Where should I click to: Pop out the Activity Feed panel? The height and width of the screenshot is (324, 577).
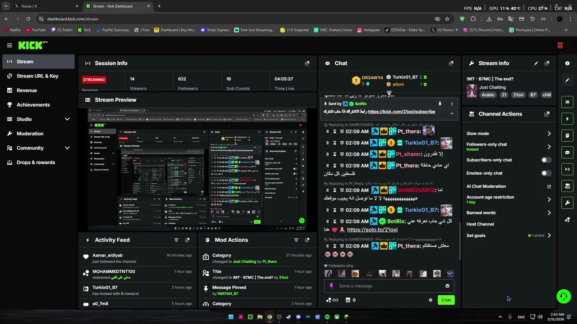(187, 240)
